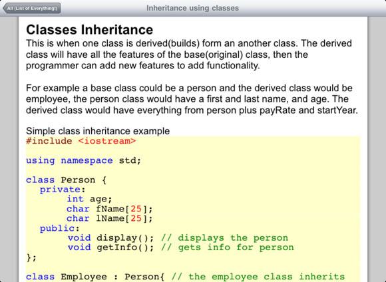This screenshot has width=386, height=282.
Task: Click the 'class Person {' code line
Action: click(67, 180)
